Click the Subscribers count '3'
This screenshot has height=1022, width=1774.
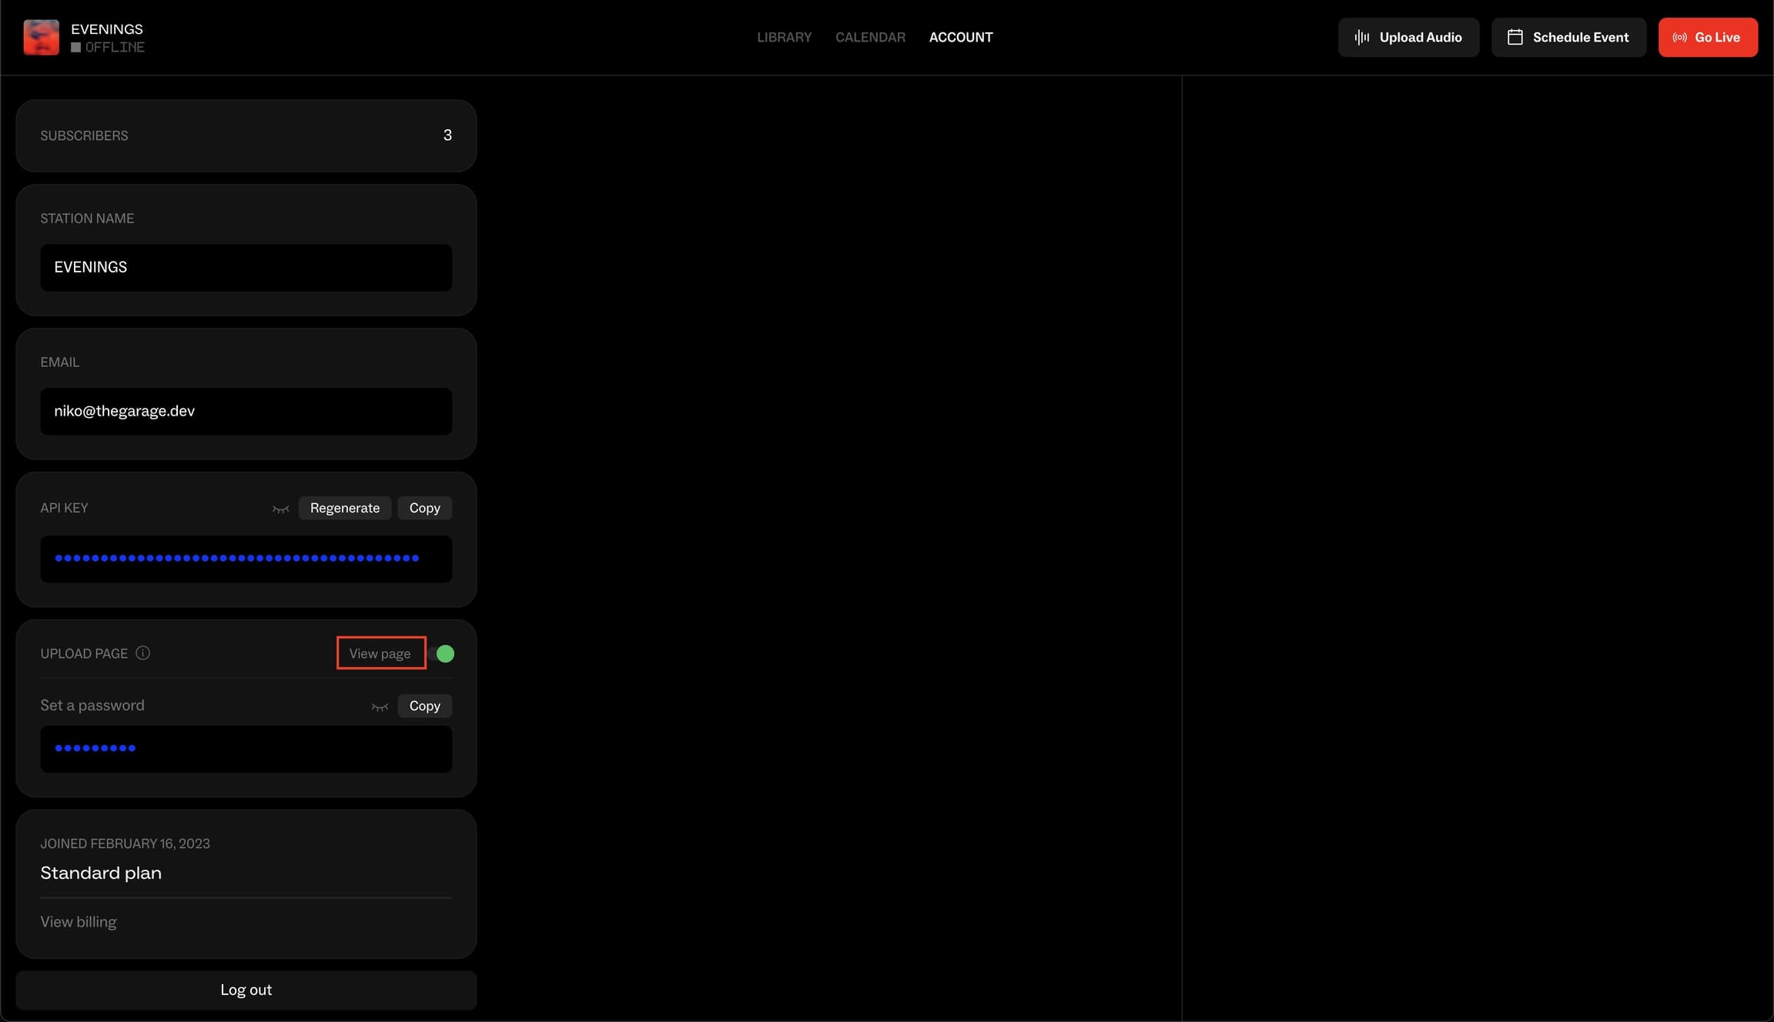pos(447,135)
